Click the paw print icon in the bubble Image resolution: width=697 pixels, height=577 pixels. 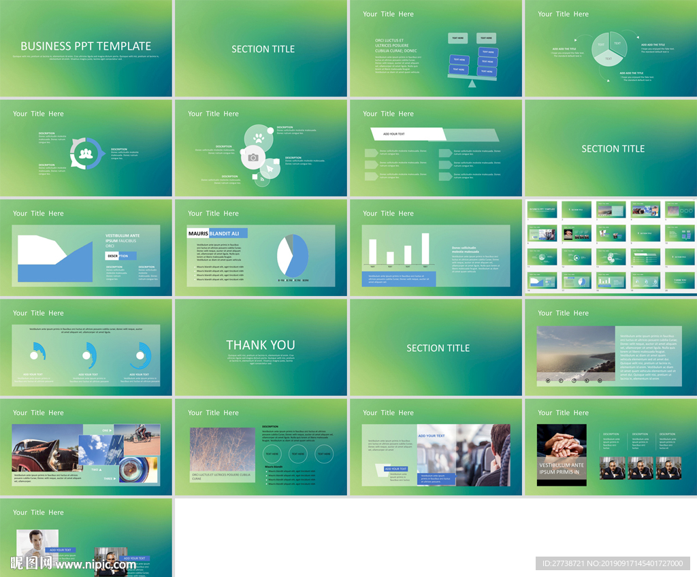click(259, 137)
